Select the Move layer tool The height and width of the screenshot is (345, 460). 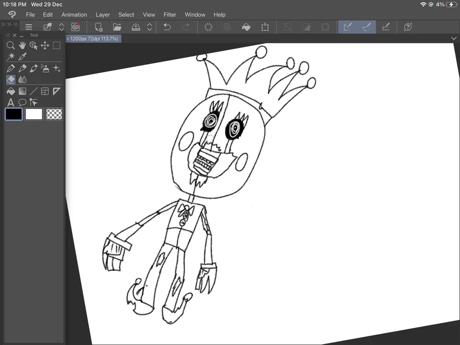[x=45, y=45]
